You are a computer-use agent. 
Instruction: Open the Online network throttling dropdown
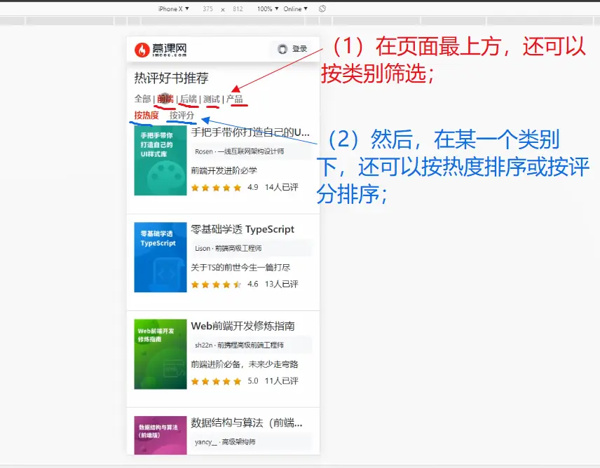pyautogui.click(x=295, y=9)
